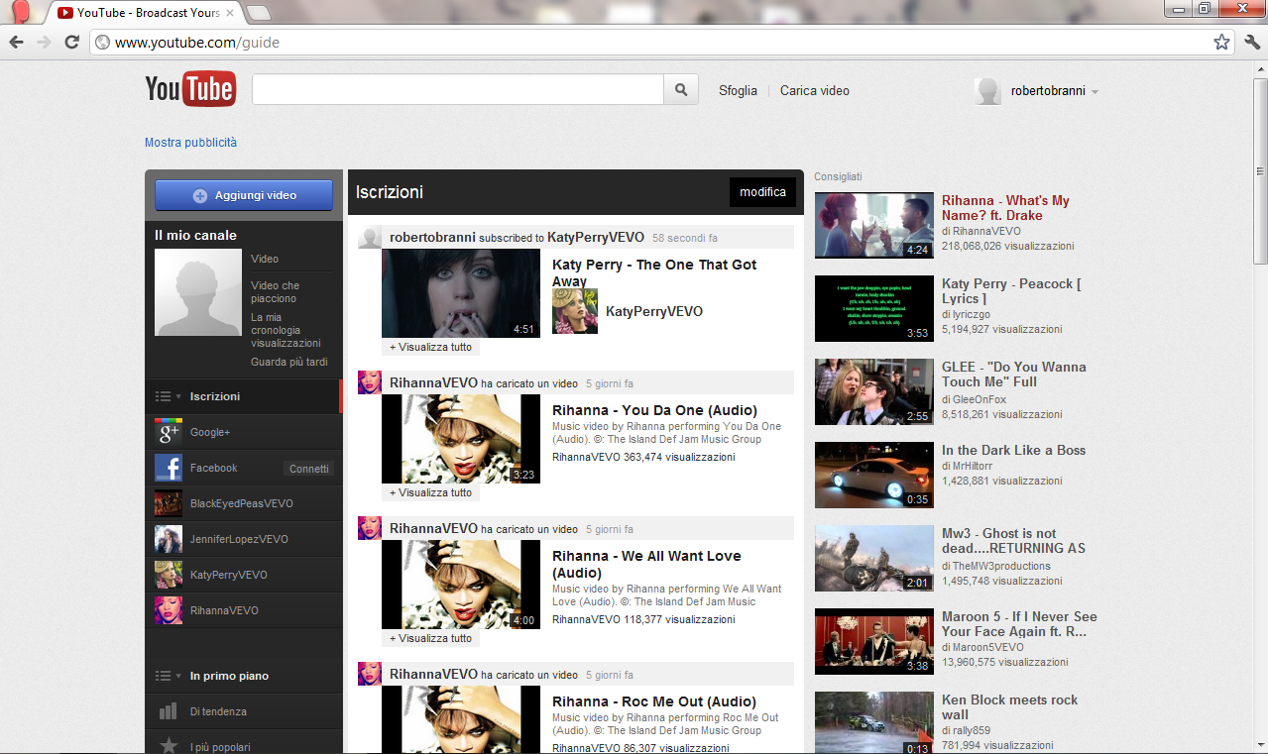This screenshot has width=1268, height=754.
Task: Close the YouTube browser tab
Action: (230, 13)
